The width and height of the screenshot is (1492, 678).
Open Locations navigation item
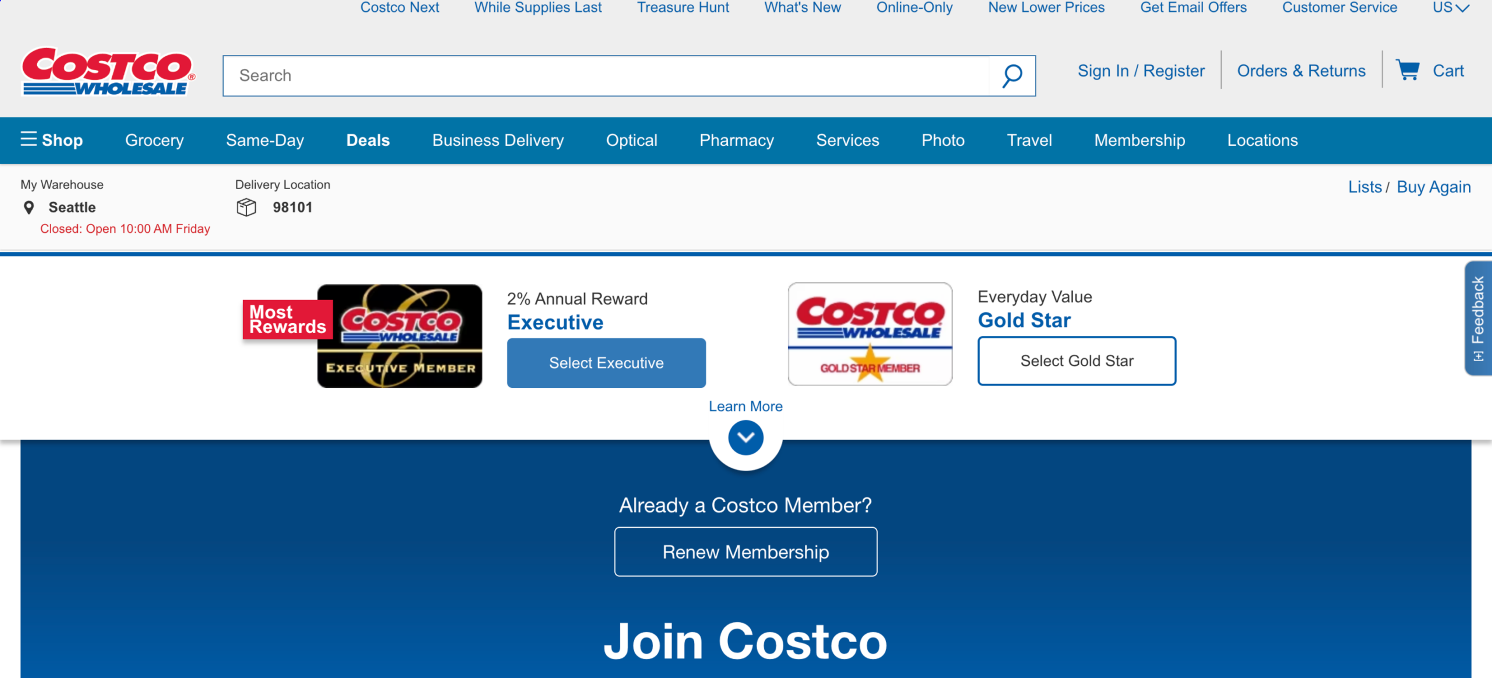(x=1262, y=140)
